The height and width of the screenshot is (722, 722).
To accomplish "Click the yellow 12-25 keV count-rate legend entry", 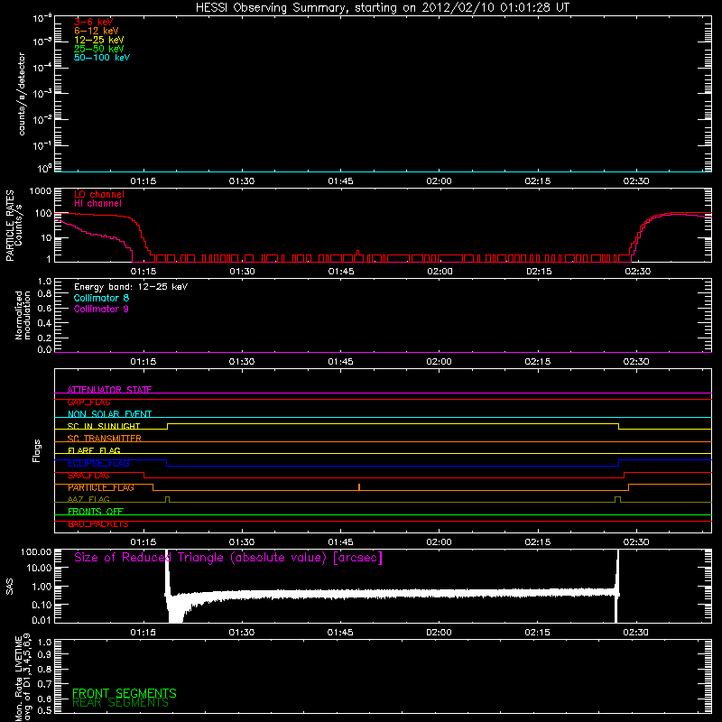I will click(99, 40).
